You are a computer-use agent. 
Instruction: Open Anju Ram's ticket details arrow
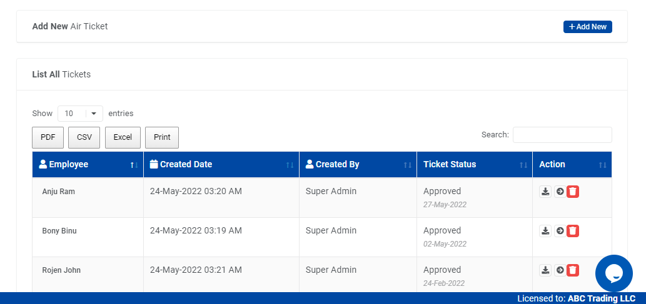560,192
